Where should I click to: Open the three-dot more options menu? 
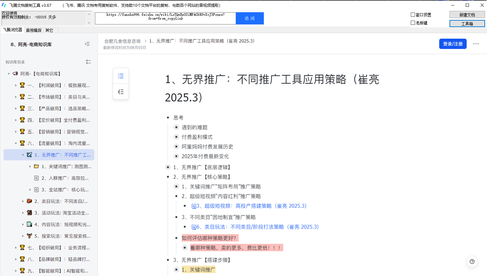pyautogui.click(x=476, y=44)
